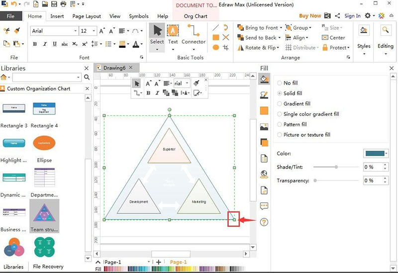The width and height of the screenshot is (398, 273).
Task: Activate the Text tool
Action: coord(173,34)
